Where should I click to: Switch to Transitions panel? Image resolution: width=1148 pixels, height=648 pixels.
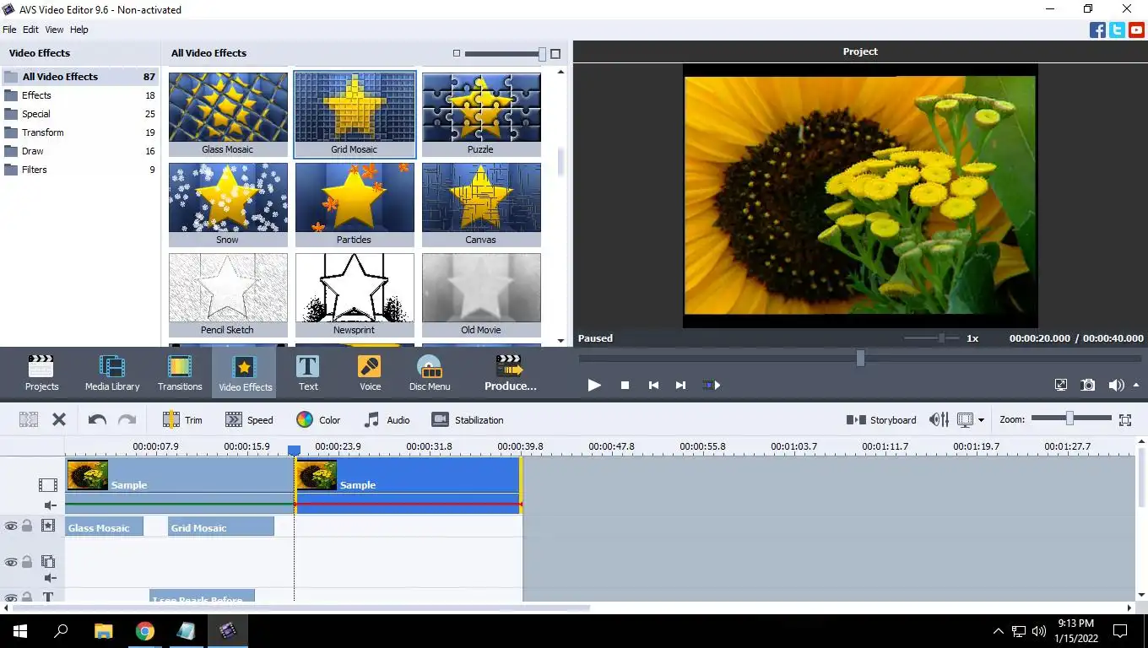click(180, 373)
